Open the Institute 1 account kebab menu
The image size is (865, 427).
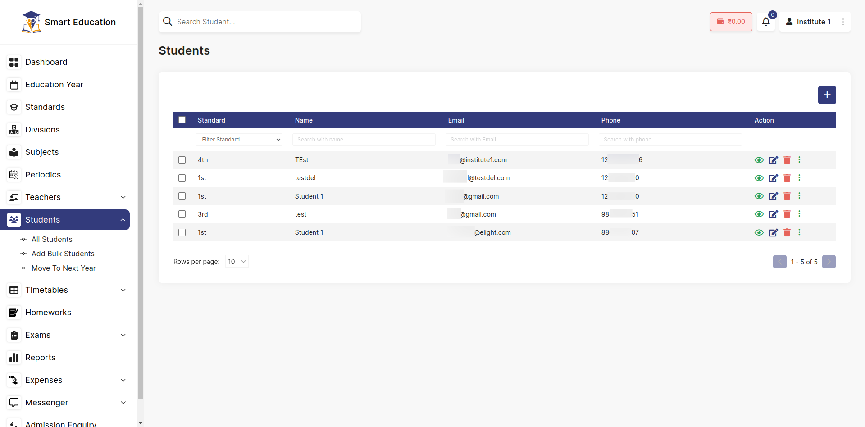tap(843, 22)
